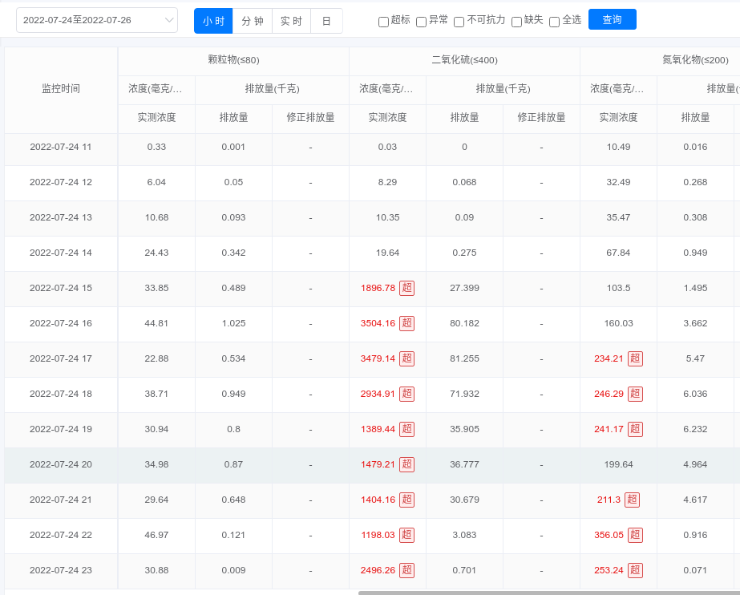Click the 超 badge next to 246.29
This screenshot has width=740, height=595.
pos(635,394)
